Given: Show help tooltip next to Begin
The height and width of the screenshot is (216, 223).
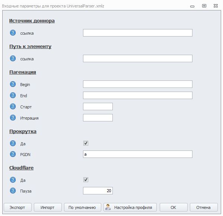Looking at the screenshot, I should click(x=13, y=84).
